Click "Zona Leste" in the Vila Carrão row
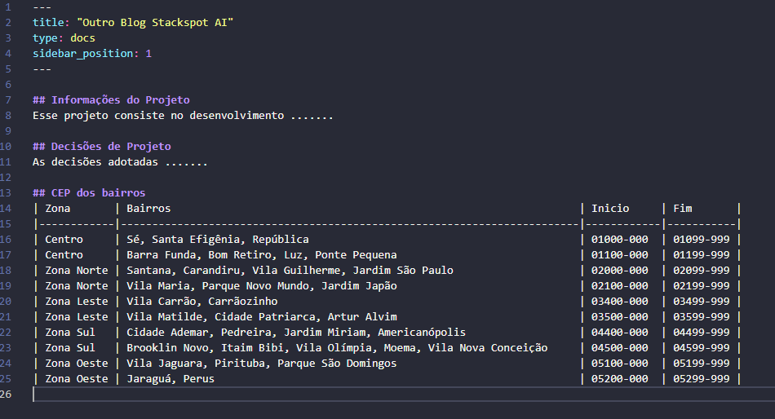Viewport: 775px width, 419px height. pos(77,302)
